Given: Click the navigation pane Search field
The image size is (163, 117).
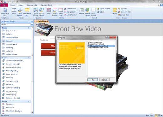Looking at the screenshot, I should point(16,25).
